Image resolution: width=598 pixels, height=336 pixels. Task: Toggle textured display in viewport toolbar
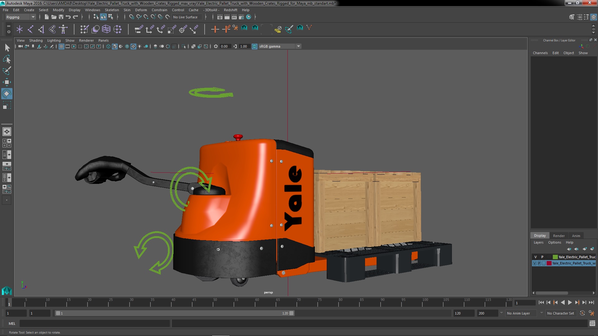[x=133, y=46]
